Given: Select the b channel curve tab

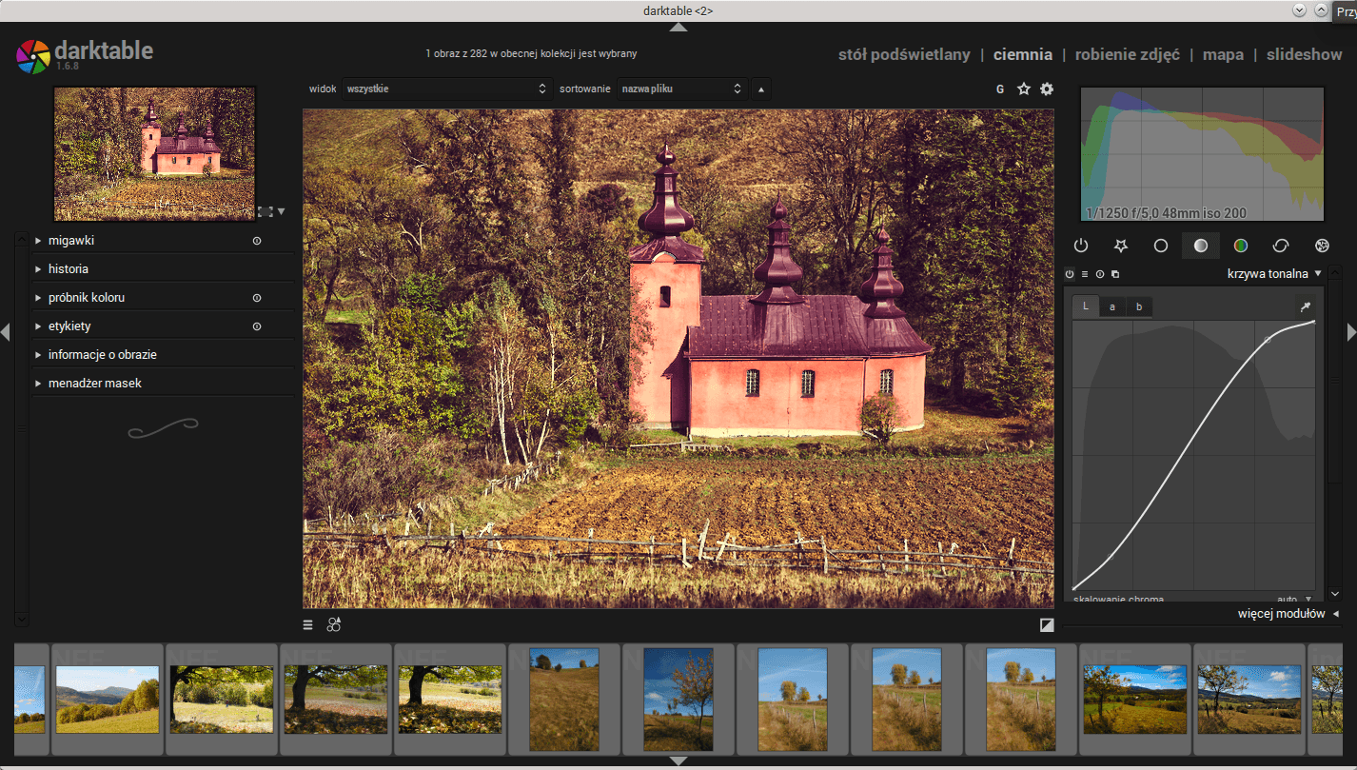Looking at the screenshot, I should click(x=1139, y=306).
